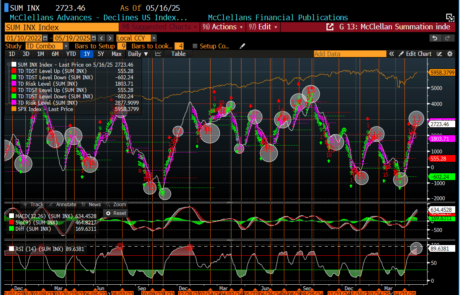Click pencil icon next to Setup Co...

coord(243,46)
